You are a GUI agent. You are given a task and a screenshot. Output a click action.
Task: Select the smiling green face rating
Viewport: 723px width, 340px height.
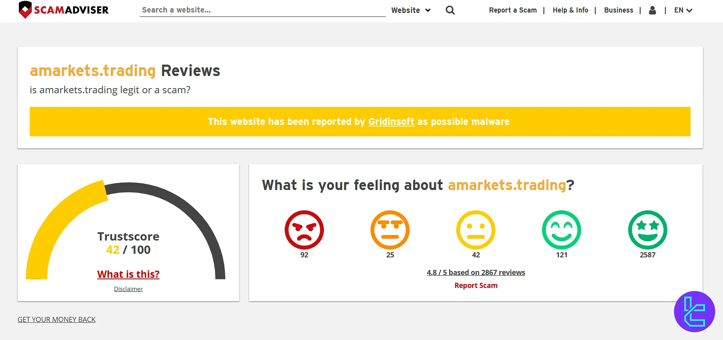pos(561,230)
